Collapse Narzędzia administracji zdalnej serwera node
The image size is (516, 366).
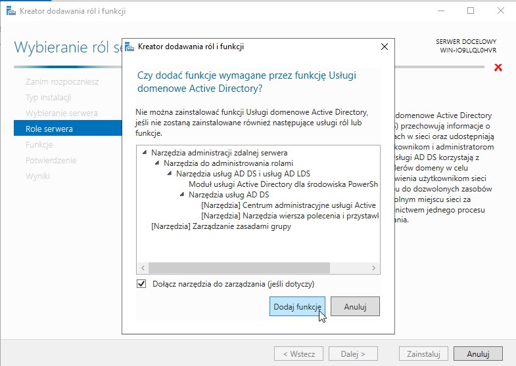[x=145, y=153]
